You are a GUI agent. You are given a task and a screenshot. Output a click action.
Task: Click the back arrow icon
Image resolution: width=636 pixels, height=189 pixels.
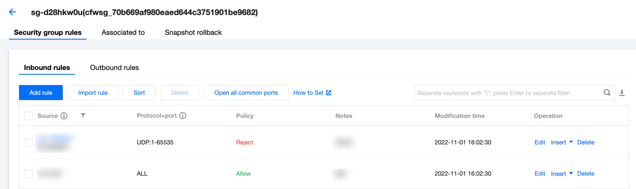(x=13, y=12)
